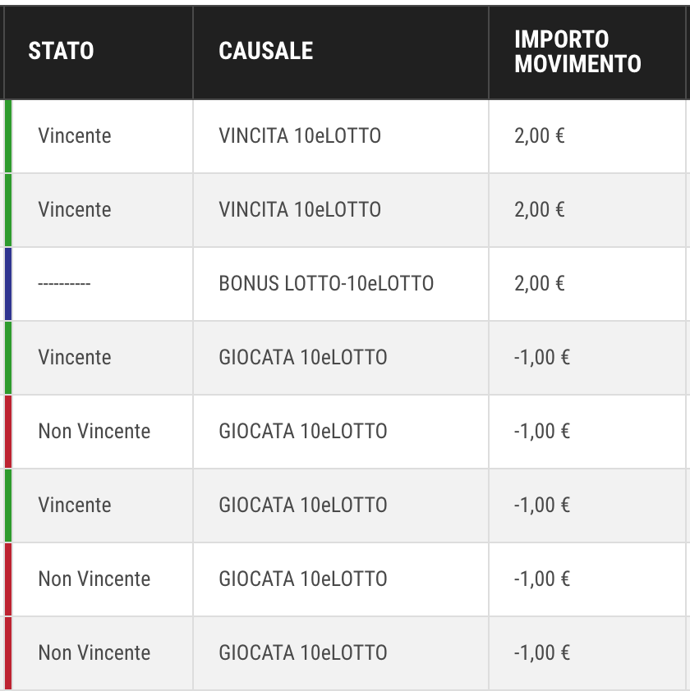
Task: Click the first VINCITA 10eLOTTO entry
Action: (300, 135)
